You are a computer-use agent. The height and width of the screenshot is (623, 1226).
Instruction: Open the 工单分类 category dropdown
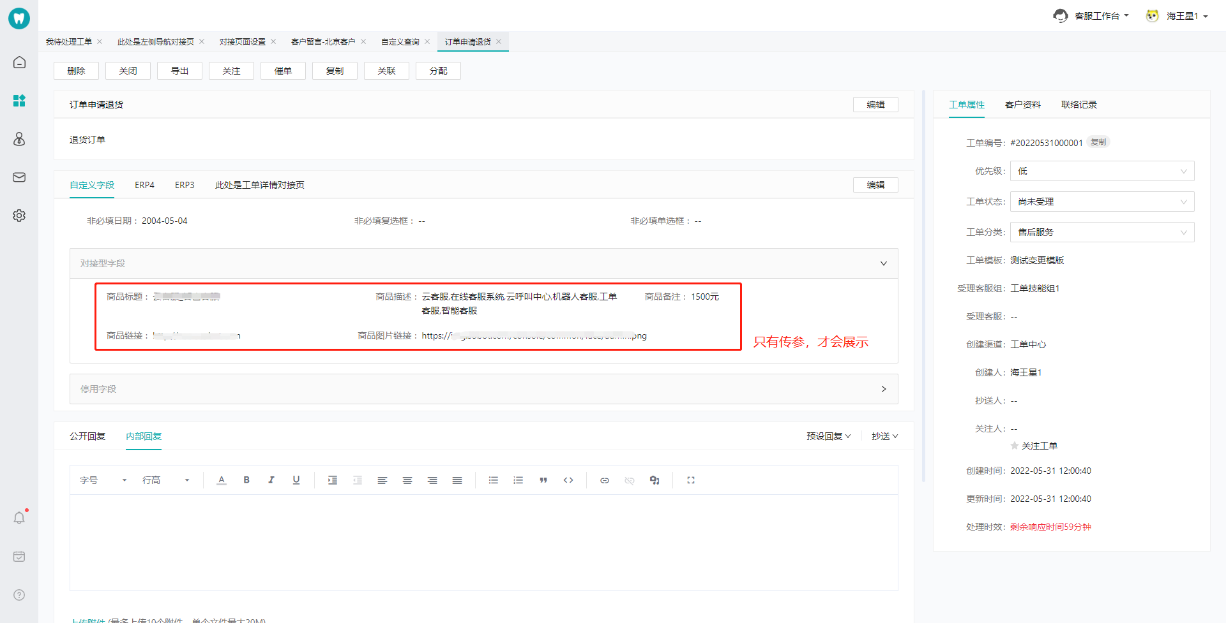coord(1102,232)
